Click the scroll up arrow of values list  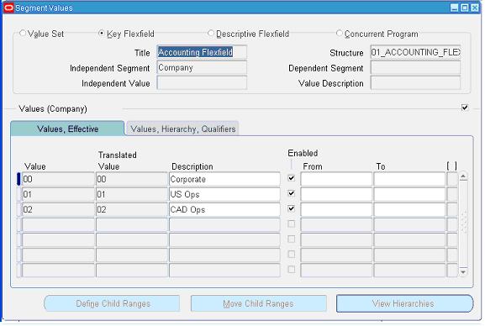coord(463,176)
